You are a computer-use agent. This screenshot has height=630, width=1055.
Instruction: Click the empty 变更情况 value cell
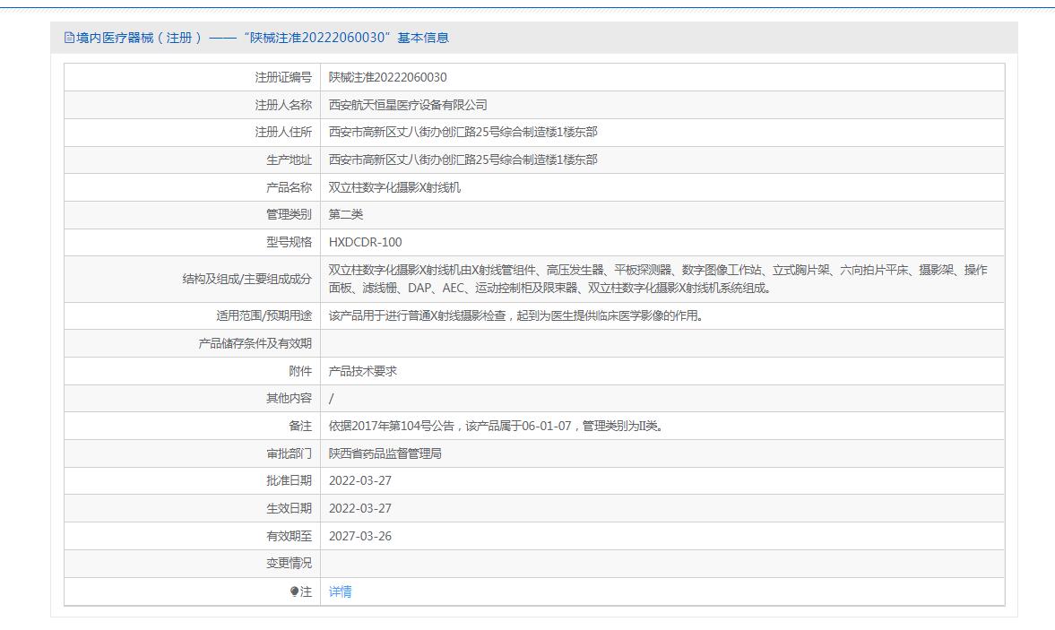[662, 563]
